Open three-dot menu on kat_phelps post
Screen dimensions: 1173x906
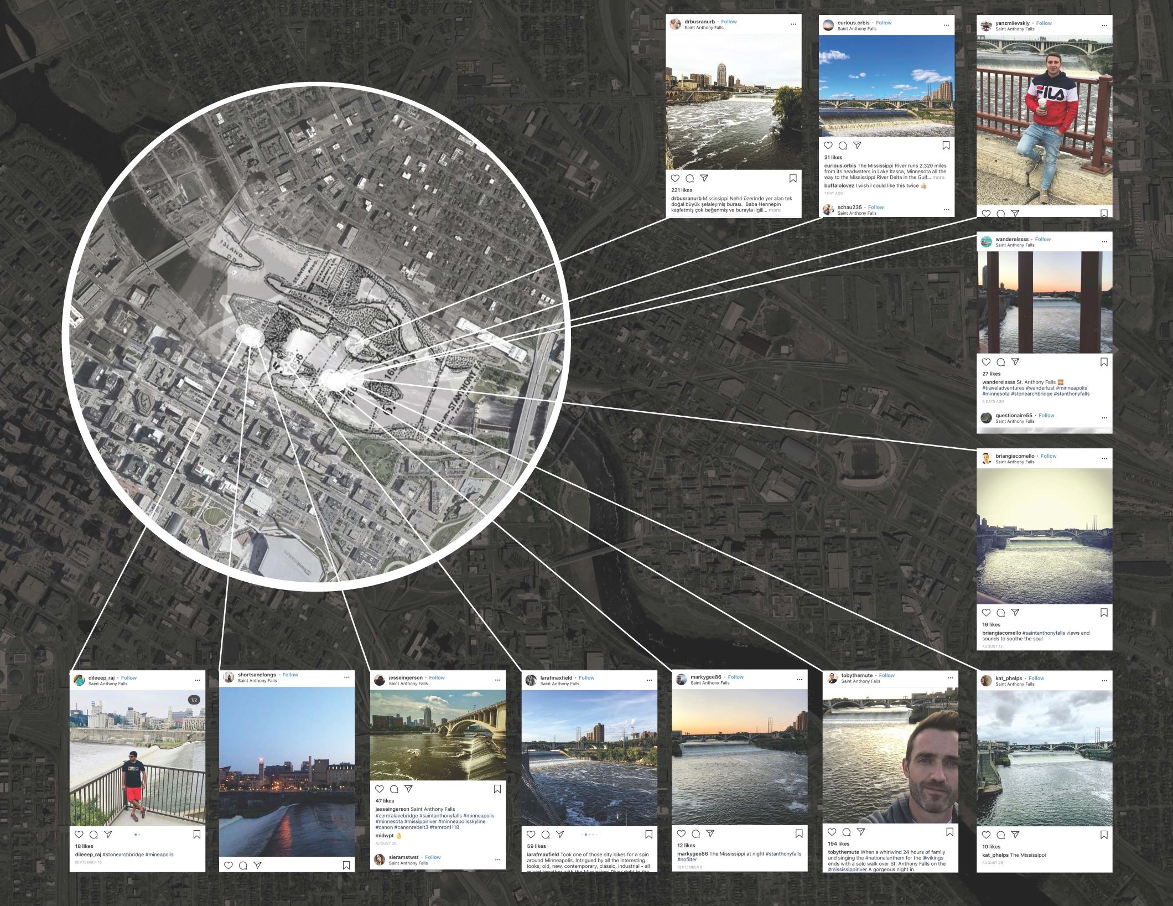click(1104, 681)
